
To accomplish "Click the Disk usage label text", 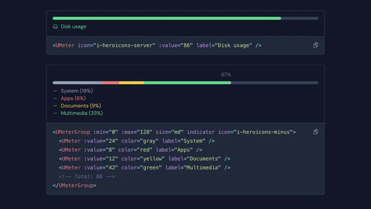I will 73,27.
